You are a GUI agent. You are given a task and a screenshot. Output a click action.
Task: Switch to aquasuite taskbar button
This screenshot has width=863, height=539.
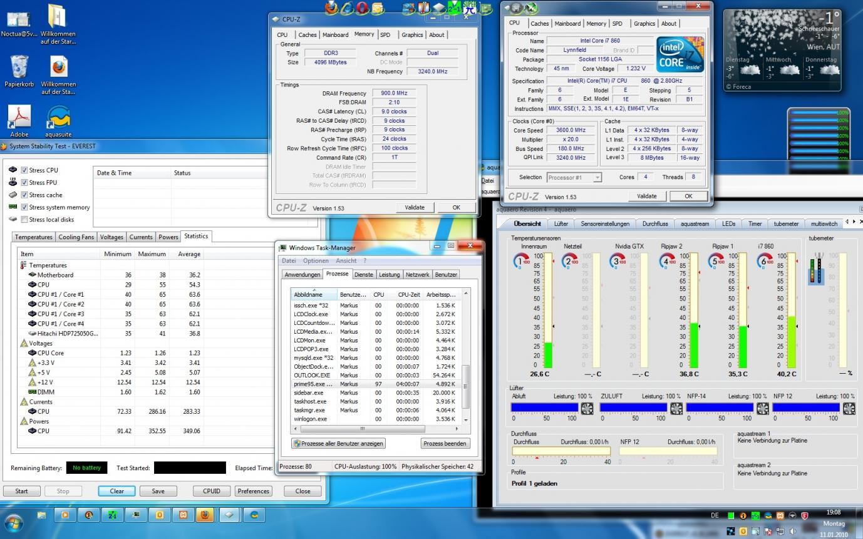(254, 515)
